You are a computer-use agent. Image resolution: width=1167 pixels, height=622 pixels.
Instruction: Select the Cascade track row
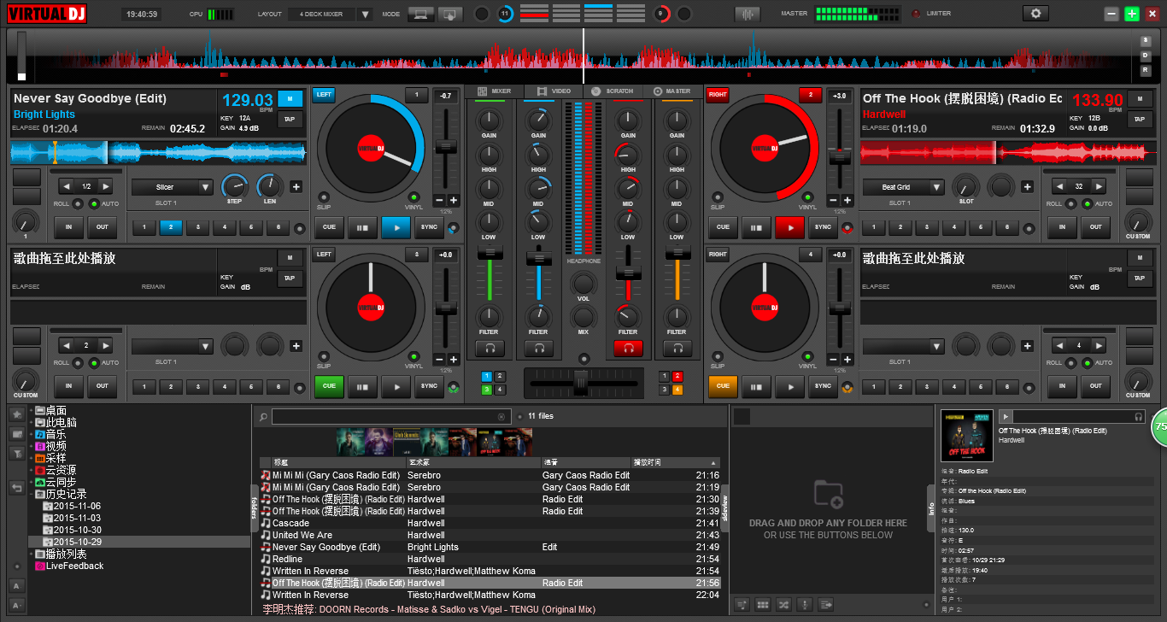point(490,523)
